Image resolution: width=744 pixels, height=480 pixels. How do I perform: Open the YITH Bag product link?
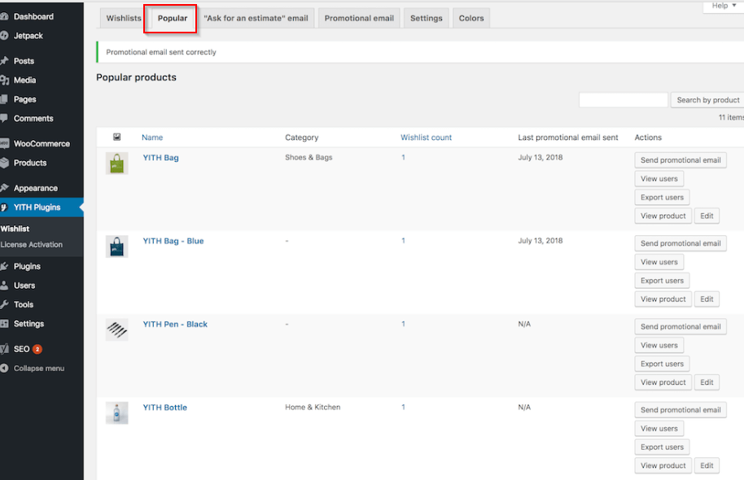pos(161,158)
